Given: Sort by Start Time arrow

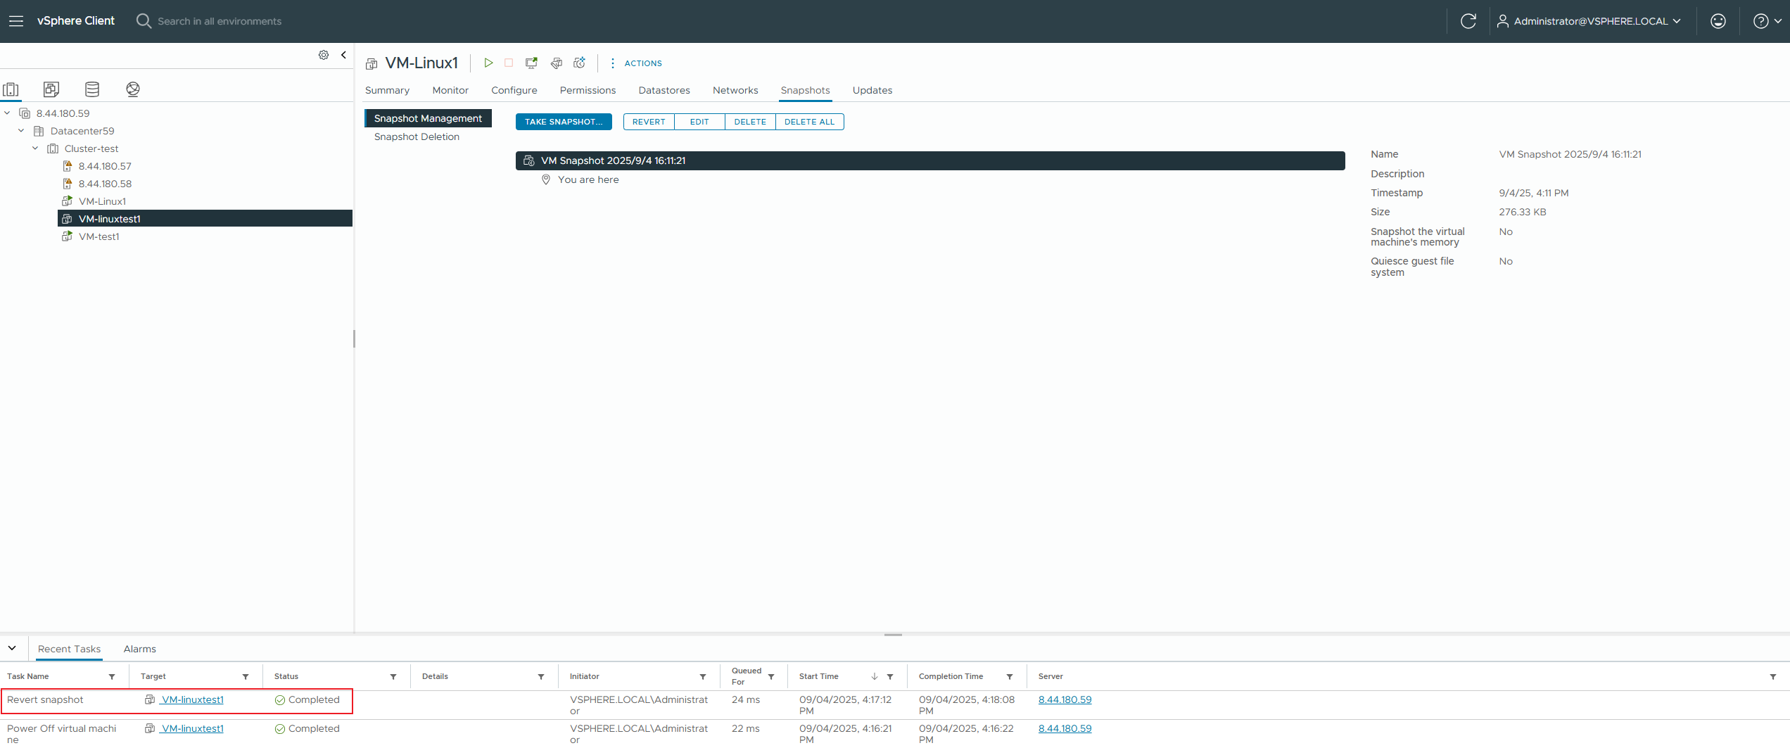Looking at the screenshot, I should 875,676.
